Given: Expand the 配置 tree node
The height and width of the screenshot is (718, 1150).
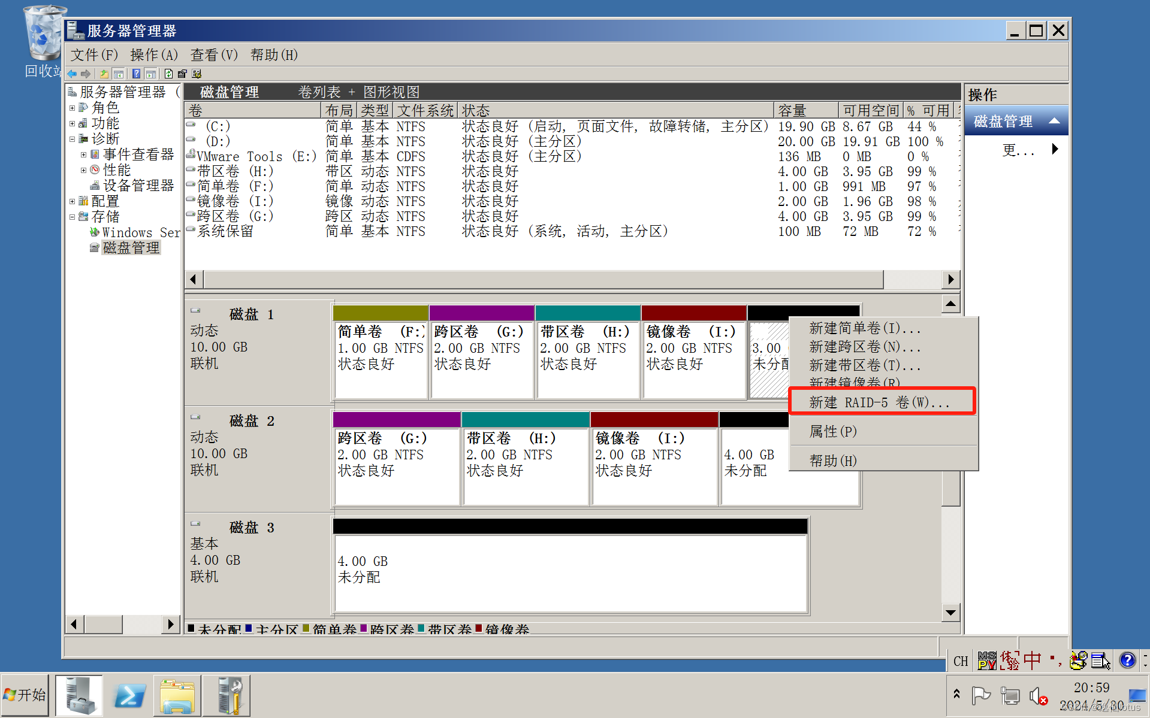Looking at the screenshot, I should point(72,202).
